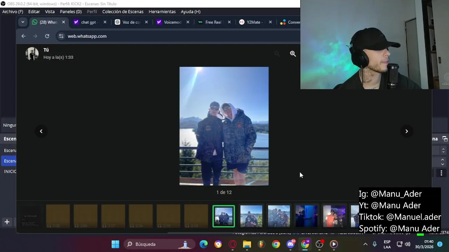
Task: Click OBS panel undock icon on right
Action: (445, 139)
